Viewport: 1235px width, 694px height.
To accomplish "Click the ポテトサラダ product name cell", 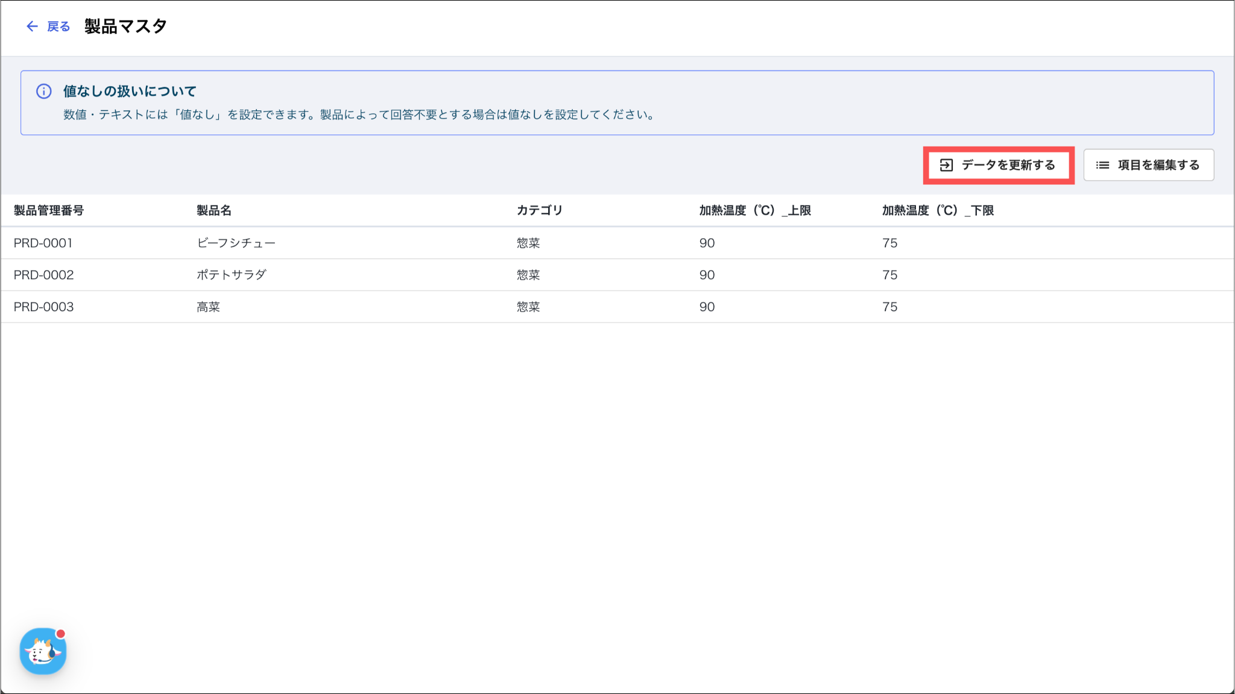I will 232,275.
